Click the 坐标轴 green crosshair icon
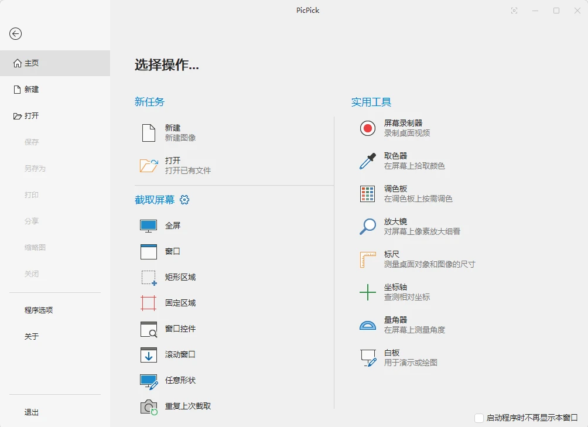Image resolution: width=588 pixels, height=427 pixels. tap(368, 292)
